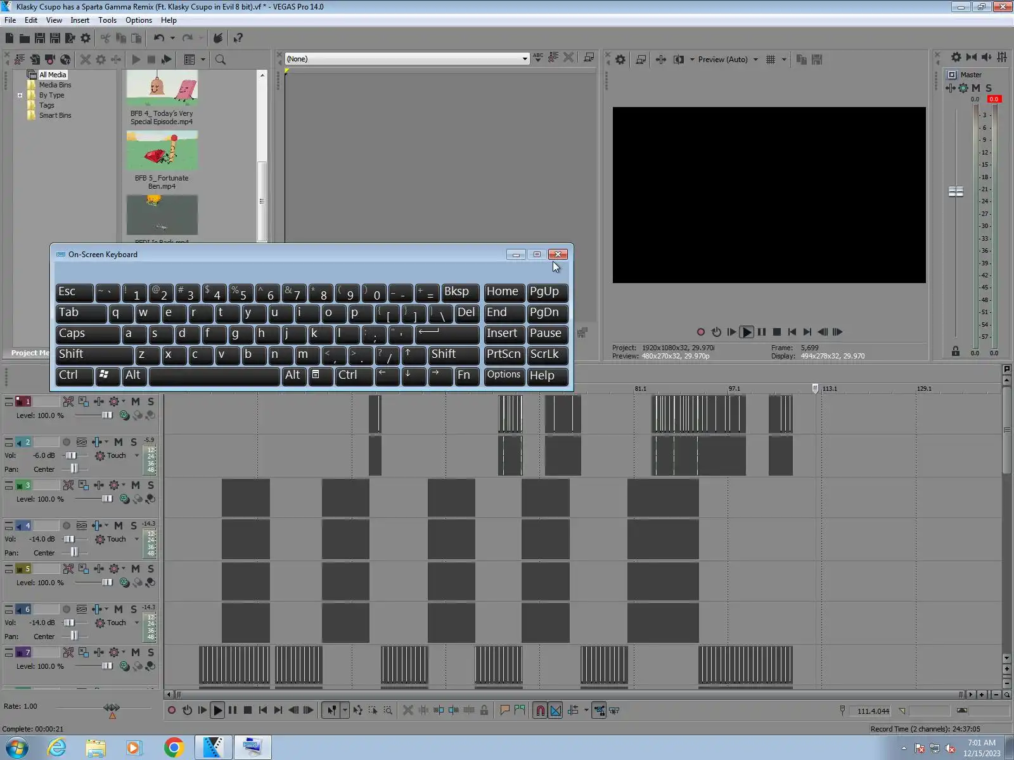
Task: Mute the Master bus
Action: pyautogui.click(x=976, y=88)
